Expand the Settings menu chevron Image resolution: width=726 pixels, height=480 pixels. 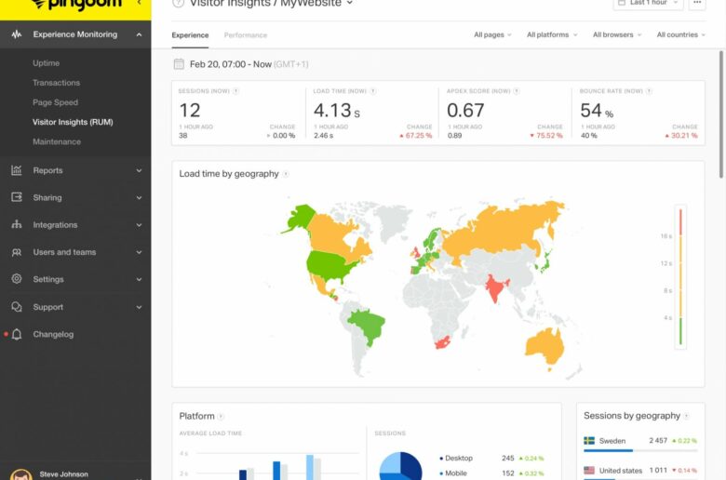coord(139,280)
